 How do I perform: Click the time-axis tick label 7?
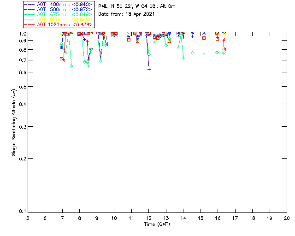coord(62,218)
